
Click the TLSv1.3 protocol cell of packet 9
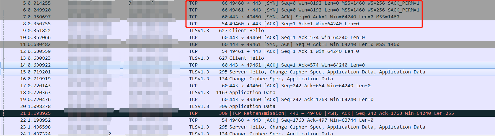click(199, 31)
